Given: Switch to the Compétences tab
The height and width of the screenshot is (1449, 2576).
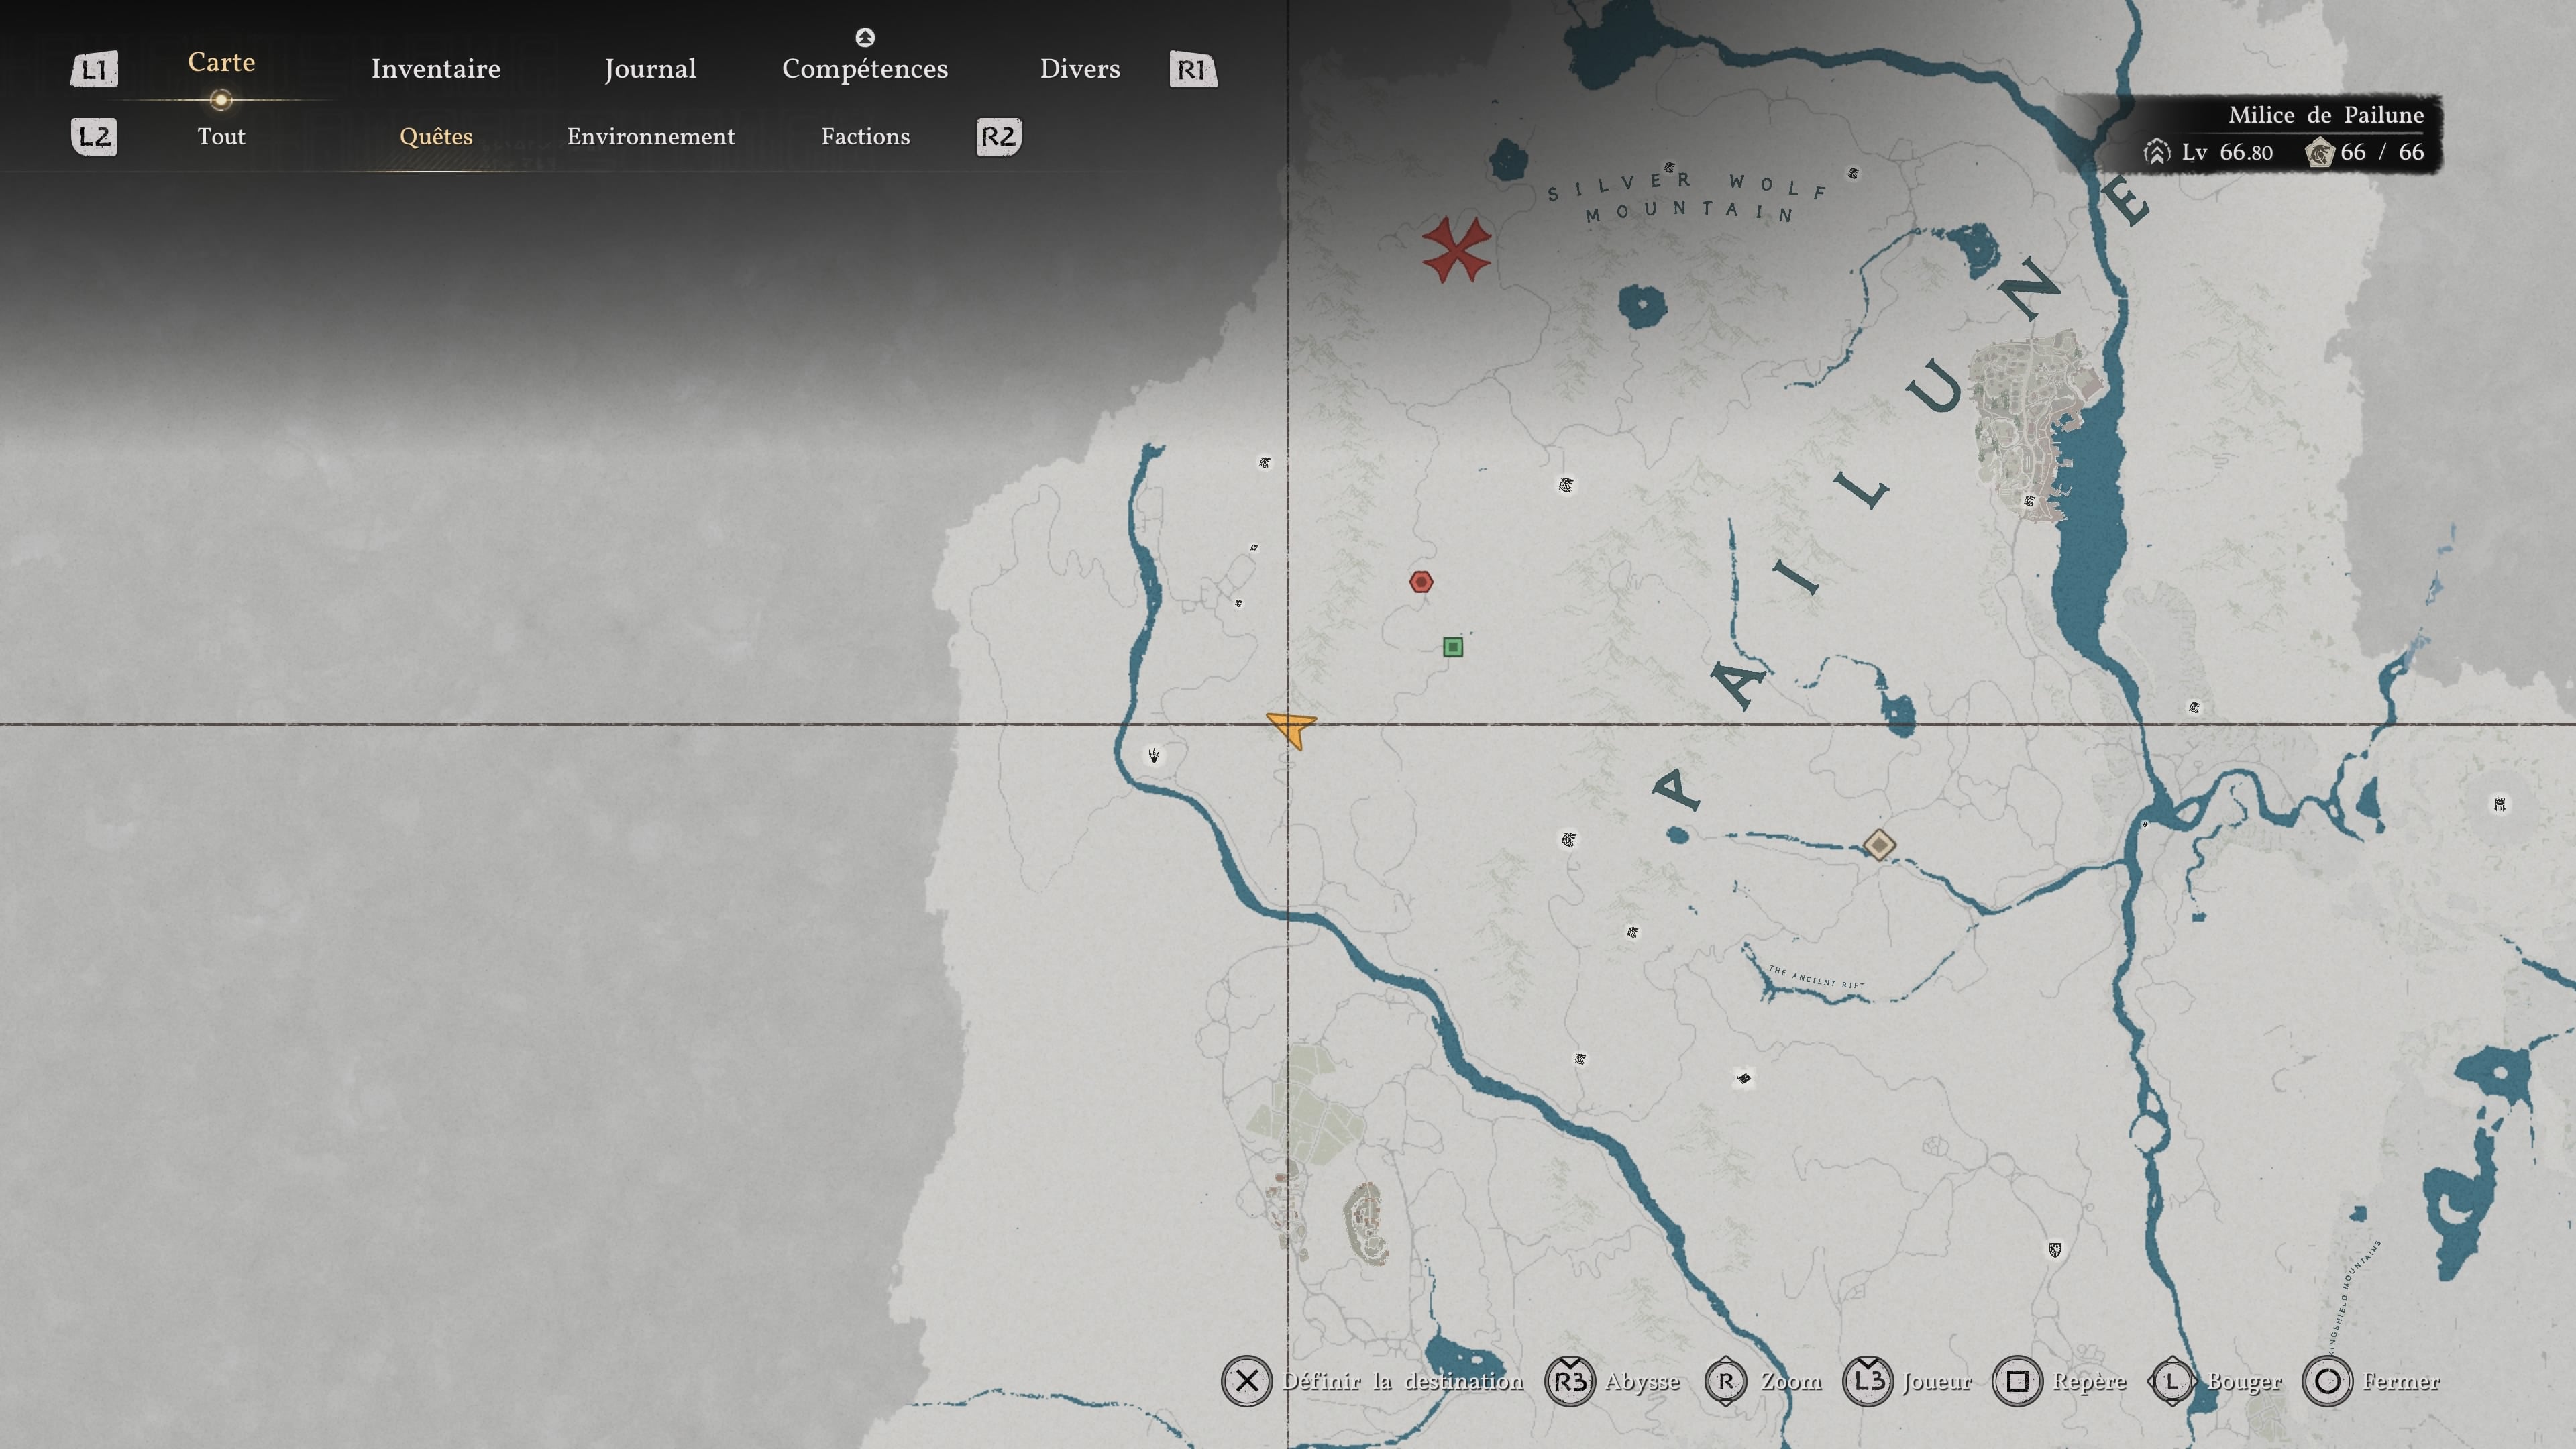Looking at the screenshot, I should click(865, 69).
